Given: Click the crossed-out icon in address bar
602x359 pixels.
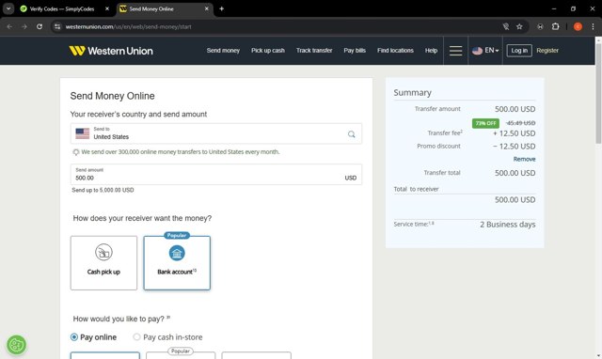Looking at the screenshot, I should 506,26.
